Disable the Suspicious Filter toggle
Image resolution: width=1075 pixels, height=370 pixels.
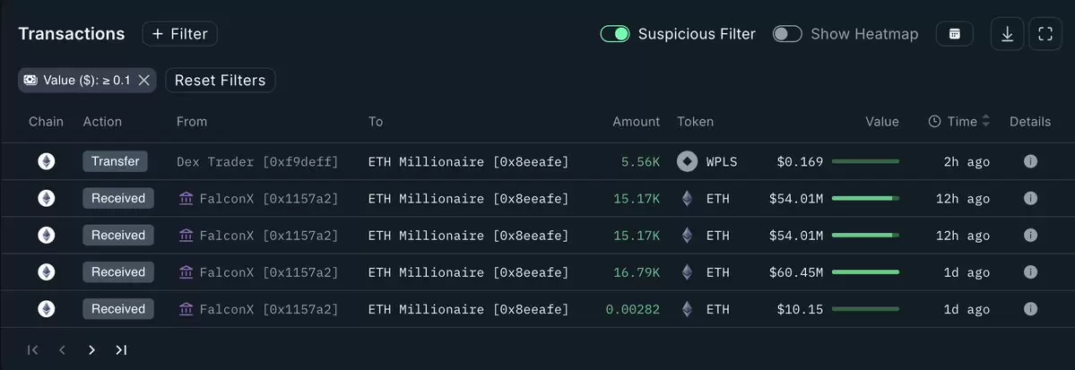point(615,34)
